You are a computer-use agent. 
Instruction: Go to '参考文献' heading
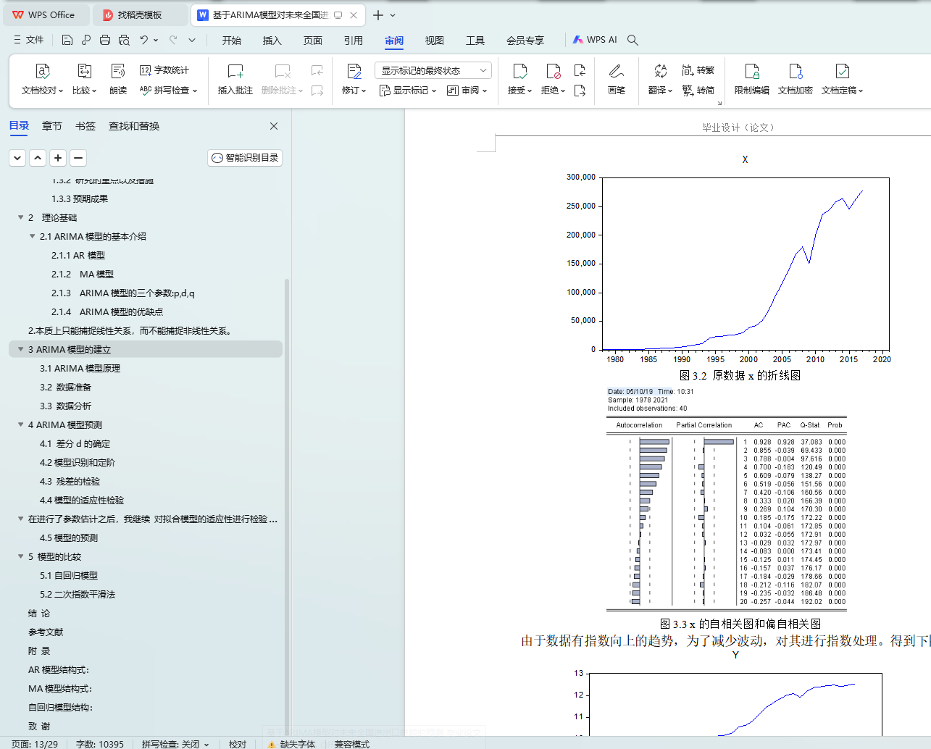tap(46, 632)
